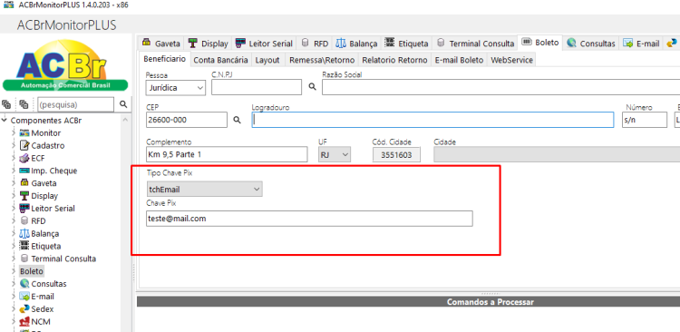Open the E-mail Boleto sub-tab
This screenshot has height=332, width=680.
[x=460, y=60]
